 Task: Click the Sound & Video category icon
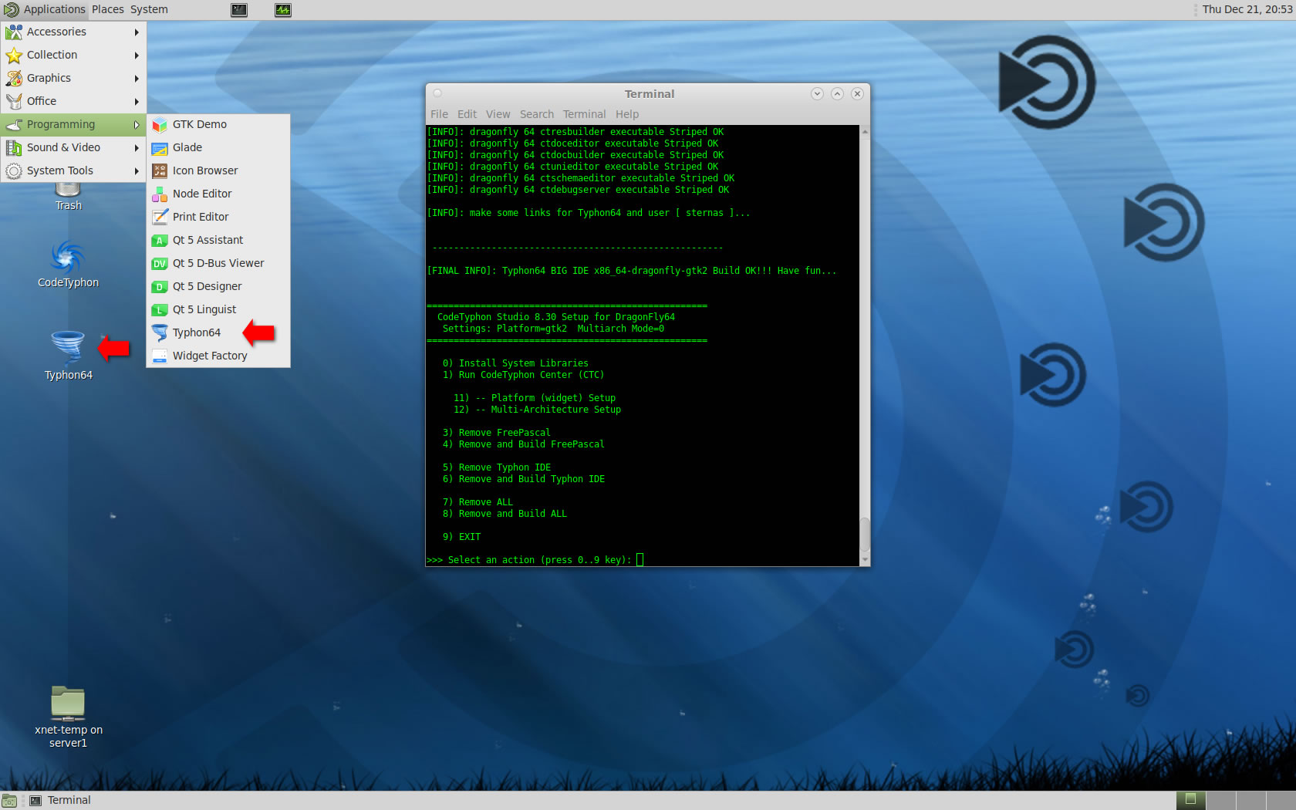coord(14,148)
